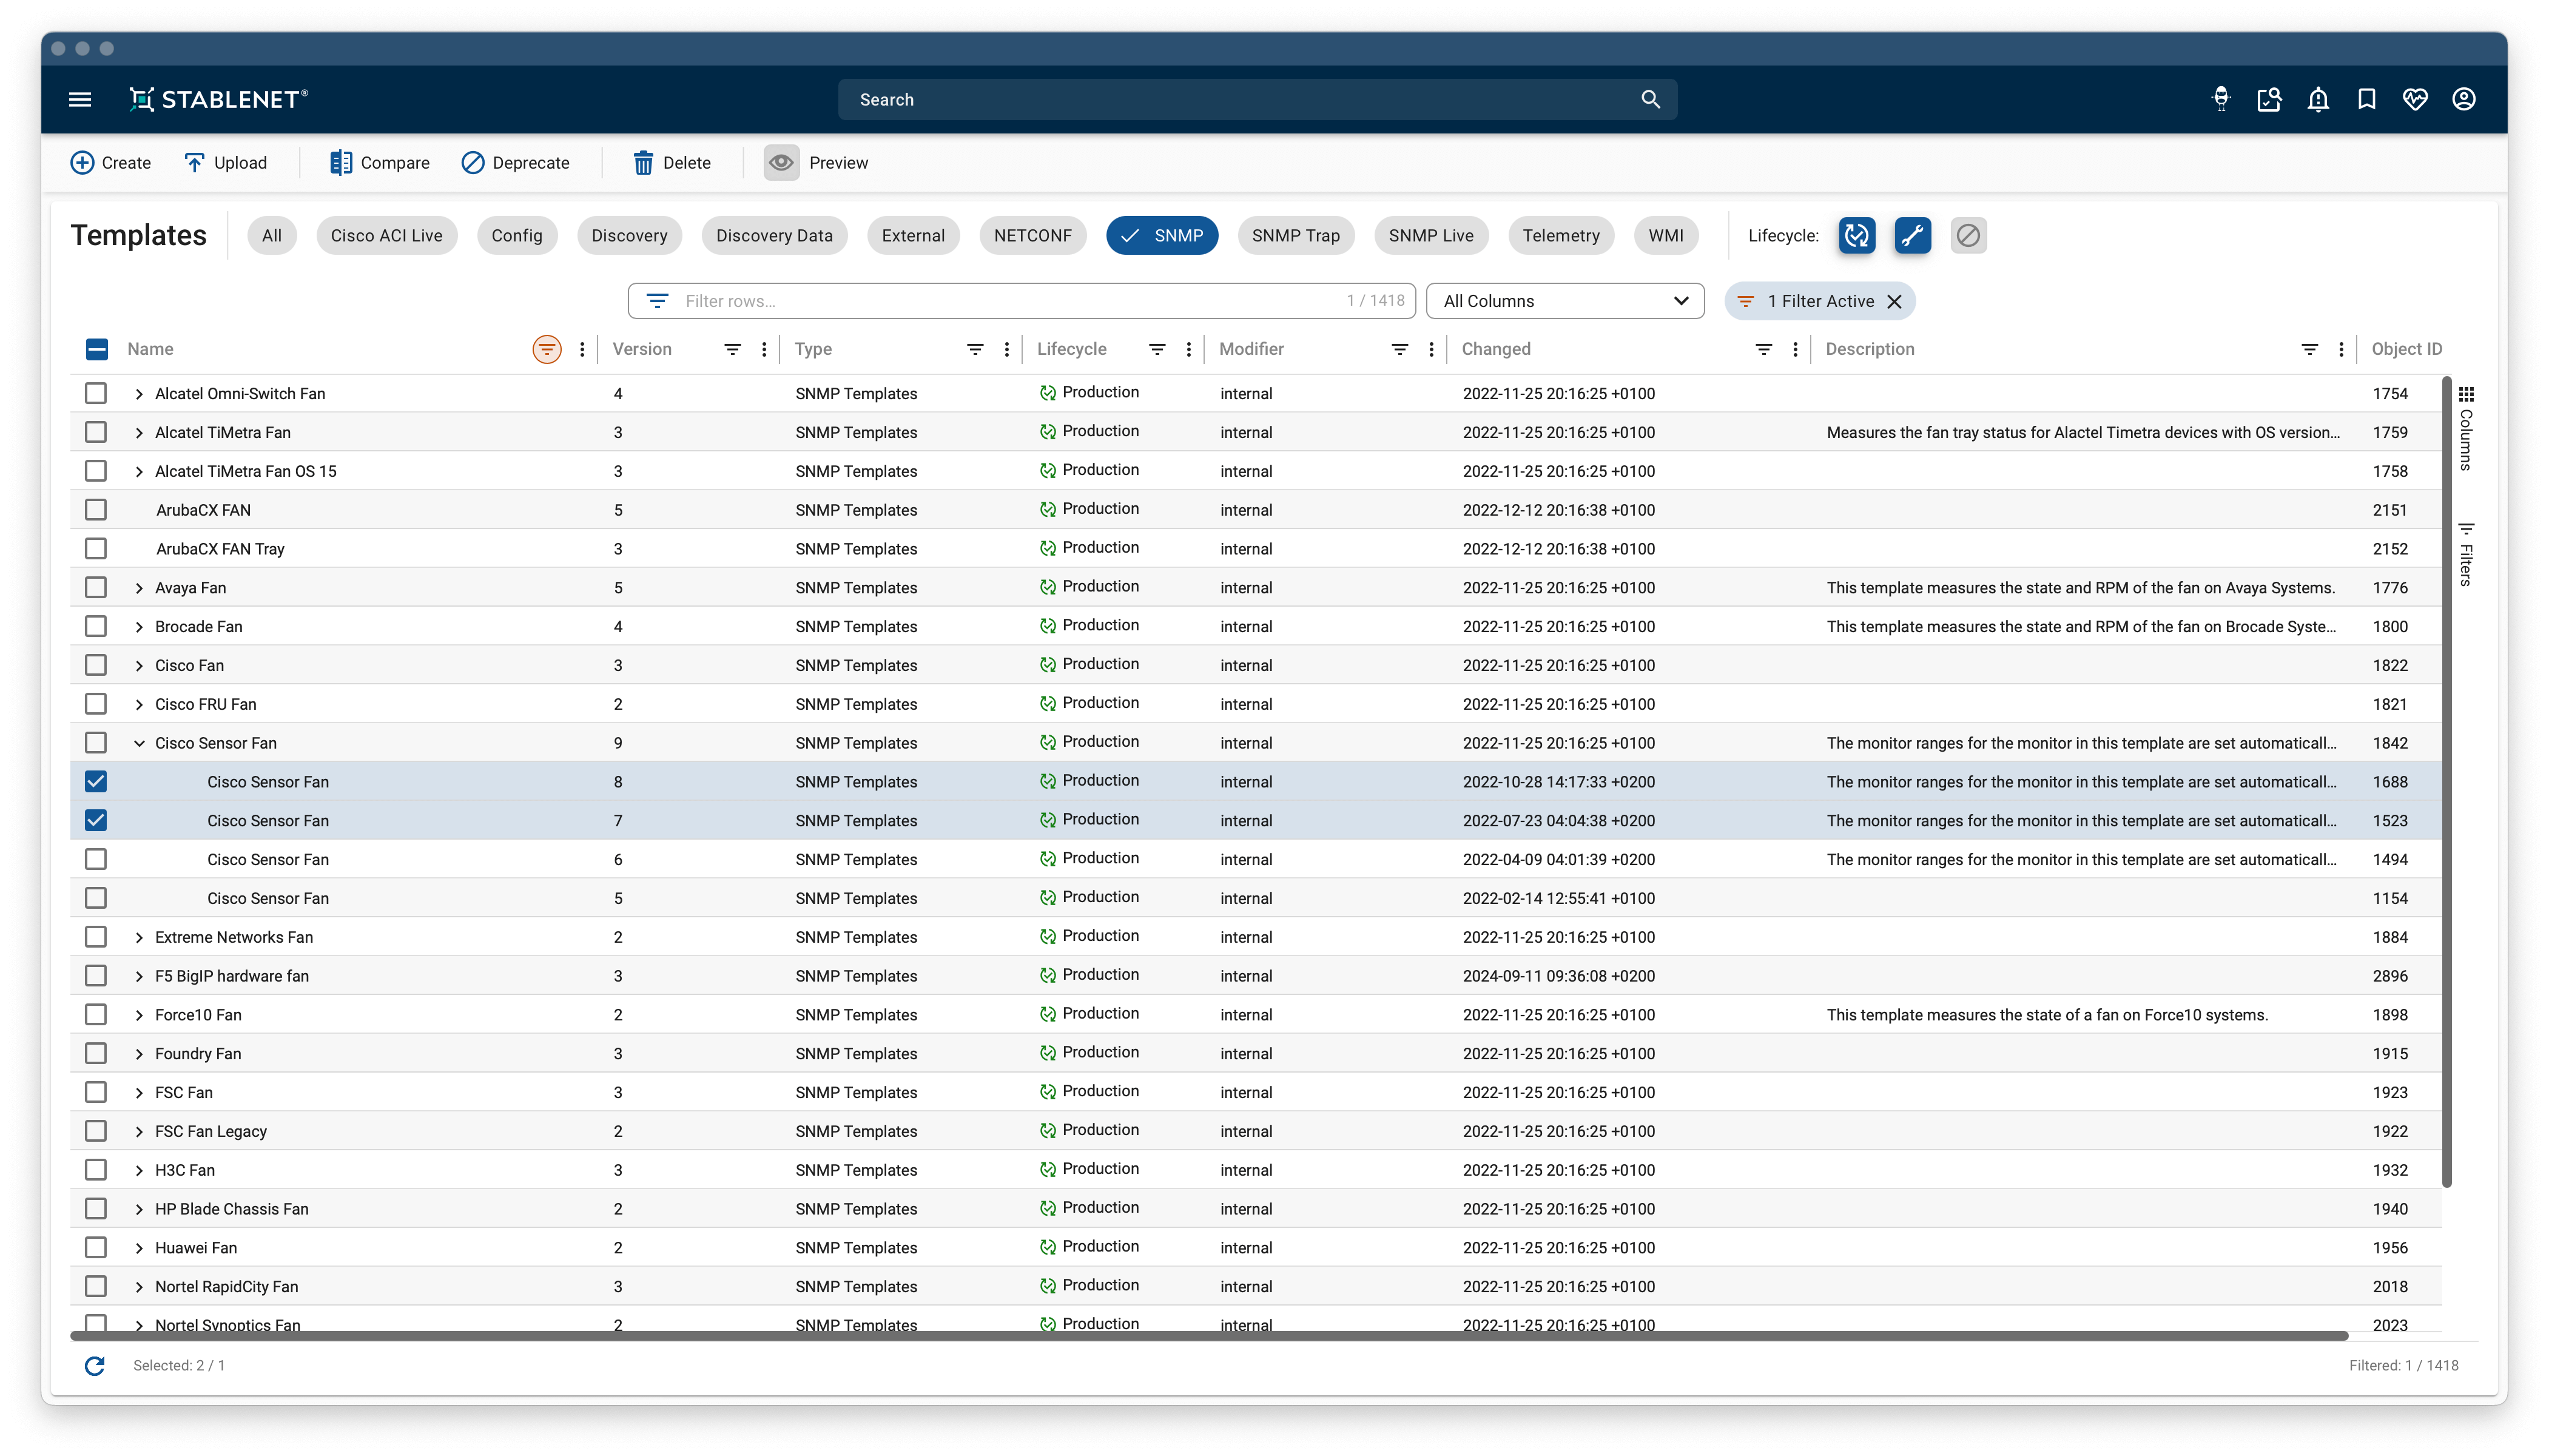Select Discovery Data category
The width and height of the screenshot is (2549, 1456).
(773, 235)
